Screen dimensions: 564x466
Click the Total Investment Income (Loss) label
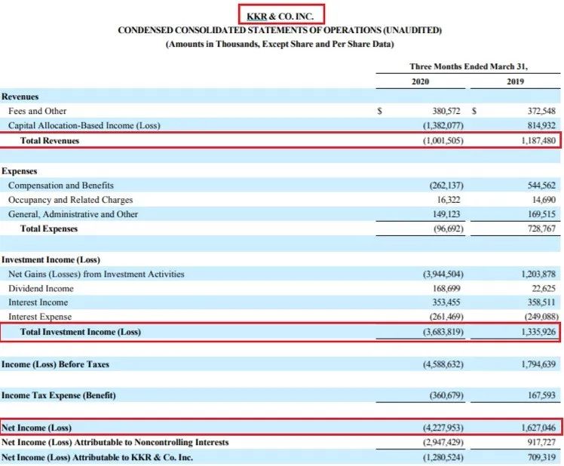(x=81, y=332)
